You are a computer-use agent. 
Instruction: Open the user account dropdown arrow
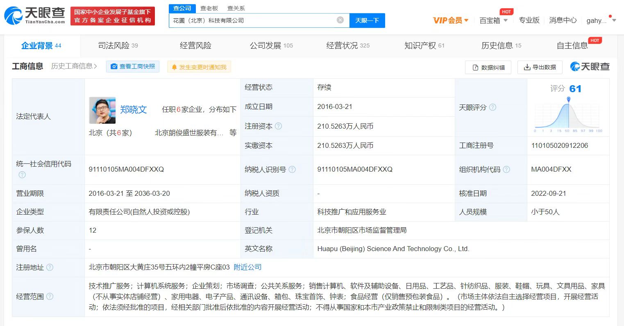click(x=614, y=20)
